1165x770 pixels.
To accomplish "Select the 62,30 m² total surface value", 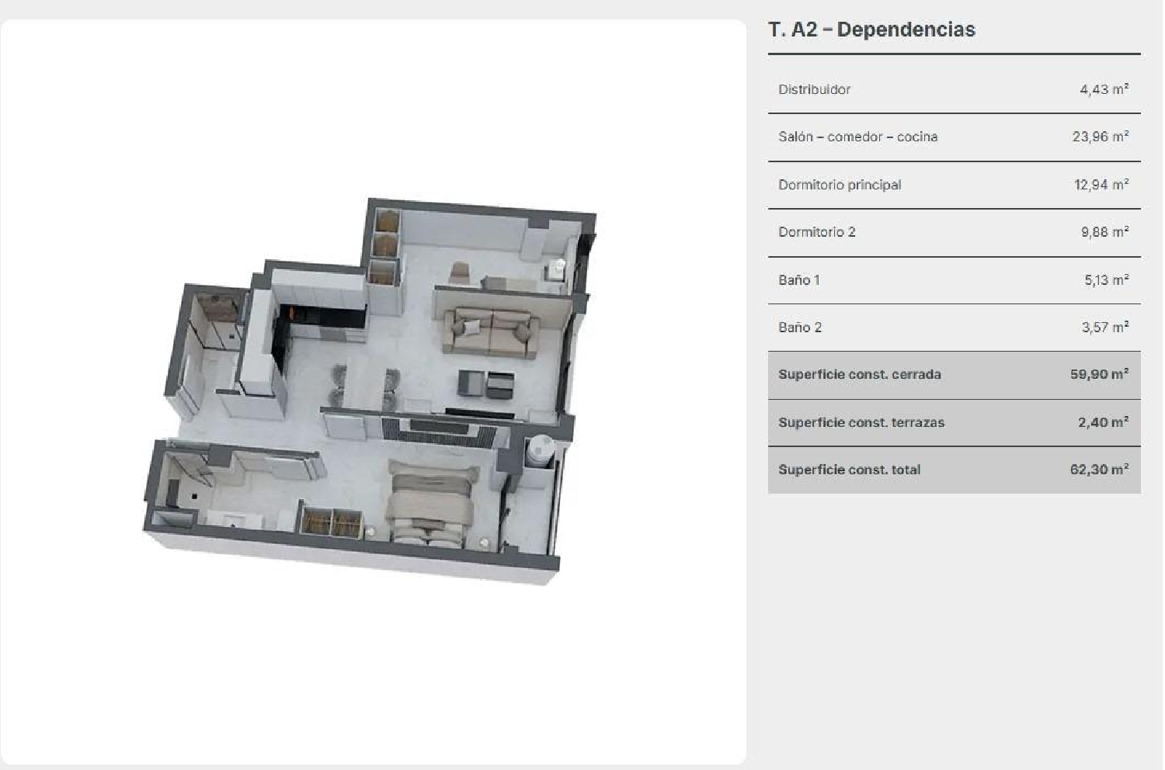I will (1099, 470).
